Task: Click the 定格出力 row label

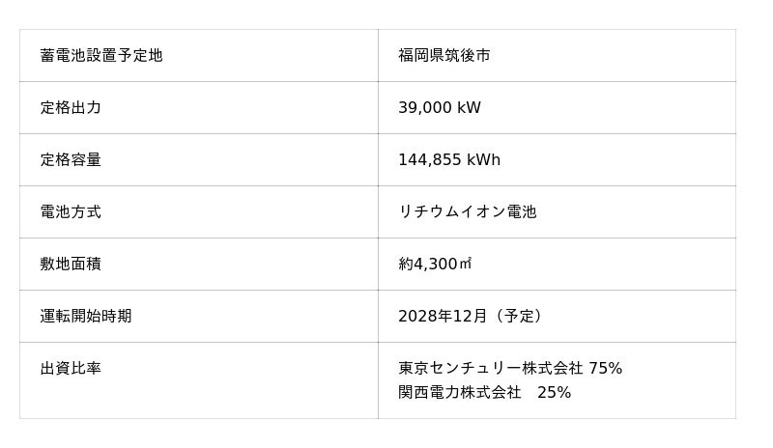Action: tap(71, 108)
